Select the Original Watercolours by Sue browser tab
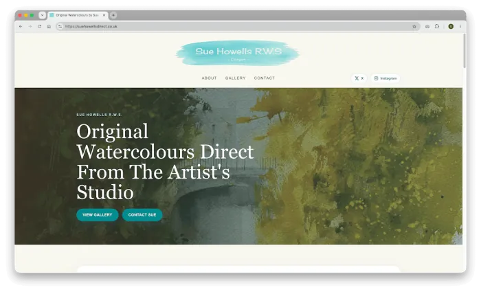Screen dimensions: 481x292 point(77,15)
